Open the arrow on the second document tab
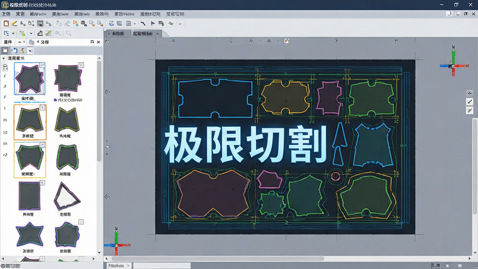Image resolution: width=478 pixels, height=269 pixels. pyautogui.click(x=157, y=34)
